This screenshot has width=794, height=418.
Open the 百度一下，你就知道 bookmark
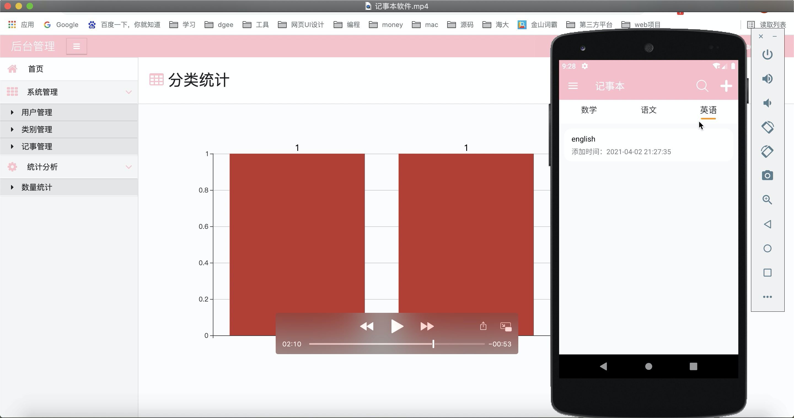coord(124,25)
